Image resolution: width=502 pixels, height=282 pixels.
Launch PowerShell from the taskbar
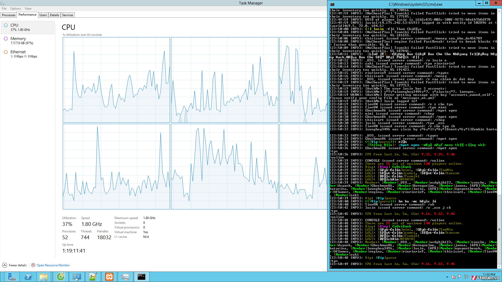click(28, 277)
